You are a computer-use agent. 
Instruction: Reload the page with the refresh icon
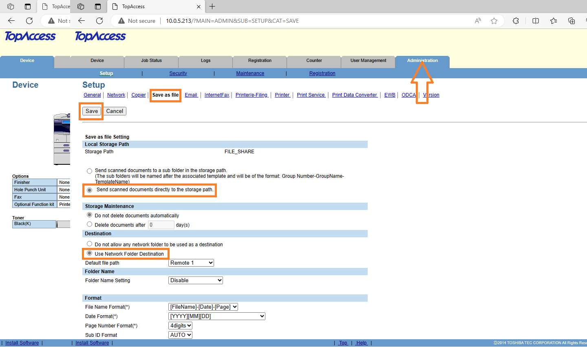coord(99,21)
